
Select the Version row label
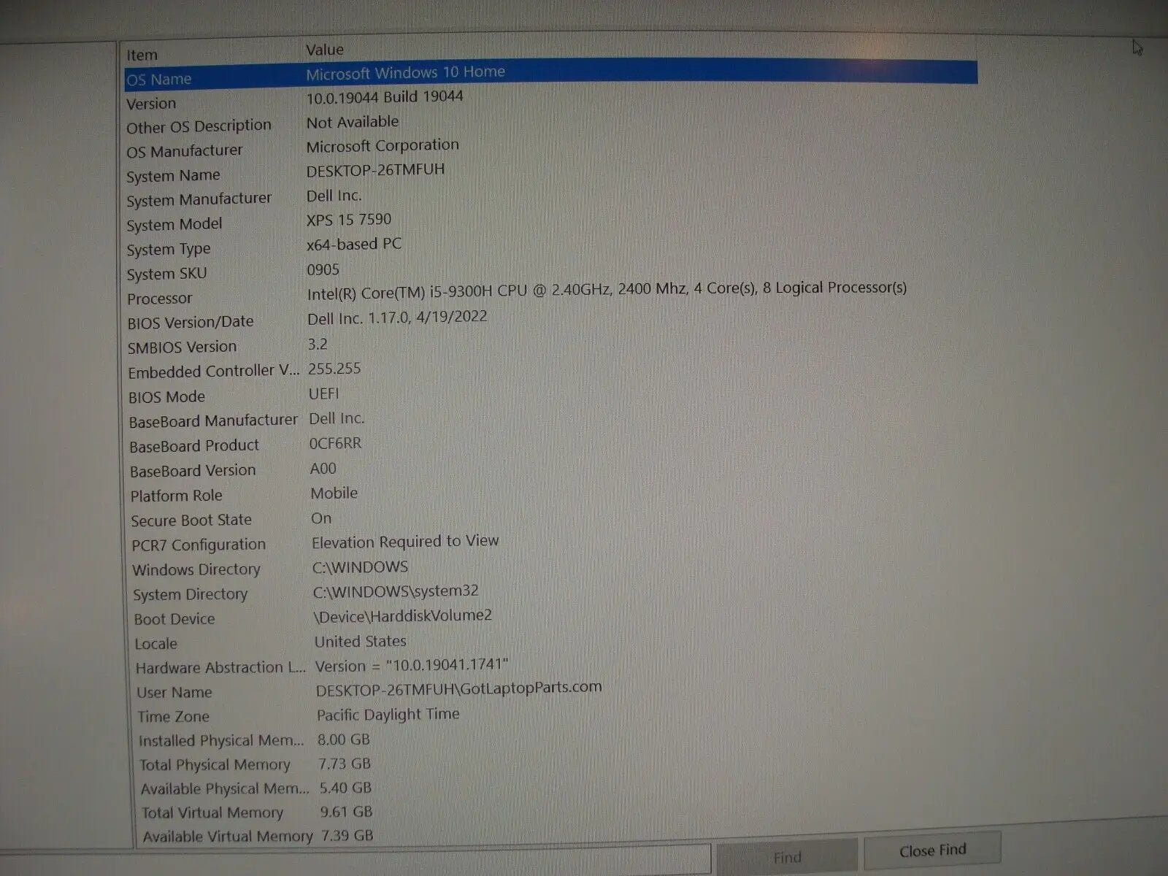(151, 104)
